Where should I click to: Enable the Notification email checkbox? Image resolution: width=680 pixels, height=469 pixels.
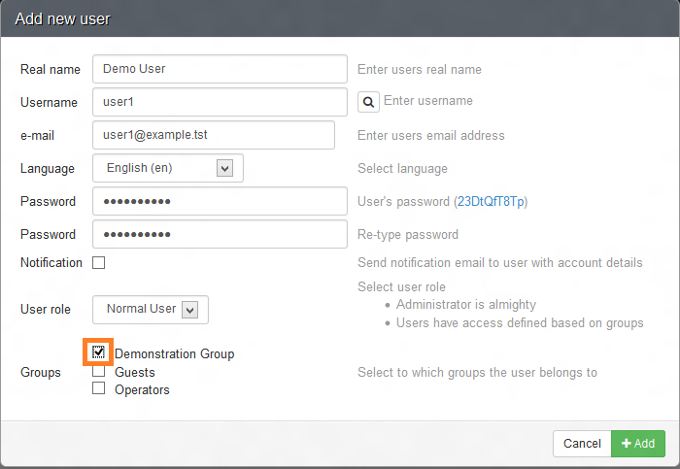coord(98,263)
